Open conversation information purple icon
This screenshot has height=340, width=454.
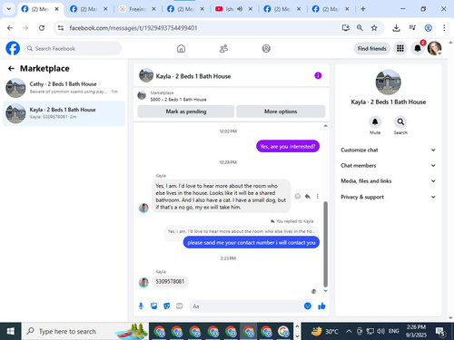318,75
